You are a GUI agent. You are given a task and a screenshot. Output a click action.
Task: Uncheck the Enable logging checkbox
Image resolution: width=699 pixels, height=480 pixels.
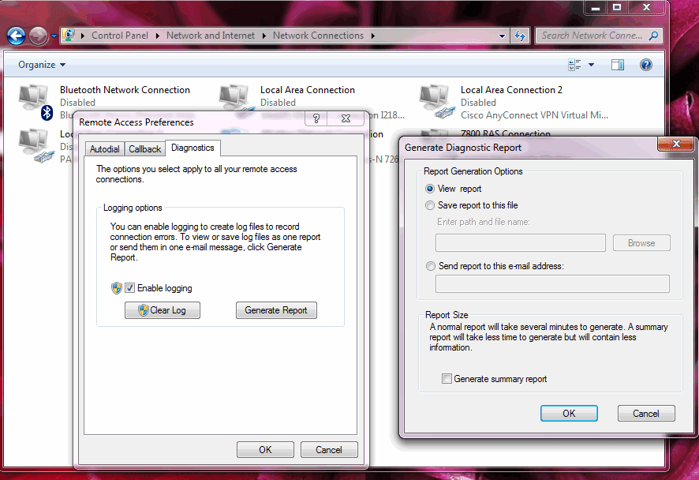point(129,288)
